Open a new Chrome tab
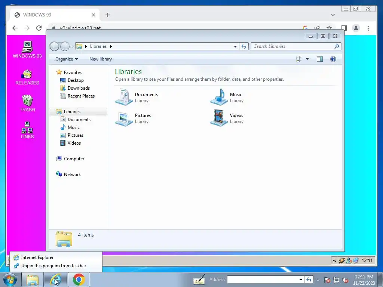383x287 pixels. pos(108,15)
